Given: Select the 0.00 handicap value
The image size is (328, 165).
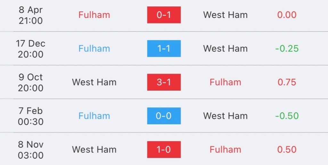Looking at the screenshot, I should pyautogui.click(x=287, y=15).
